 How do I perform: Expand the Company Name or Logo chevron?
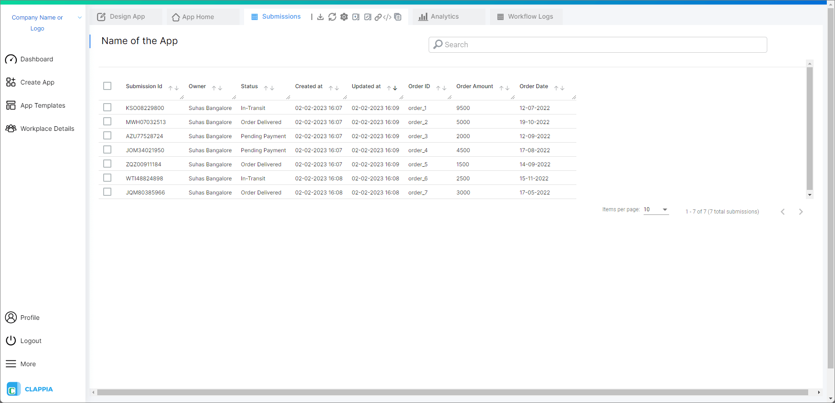80,18
